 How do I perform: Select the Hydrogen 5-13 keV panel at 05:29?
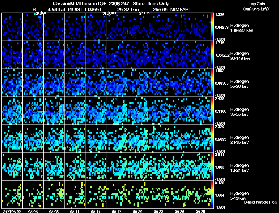pos(200,194)
